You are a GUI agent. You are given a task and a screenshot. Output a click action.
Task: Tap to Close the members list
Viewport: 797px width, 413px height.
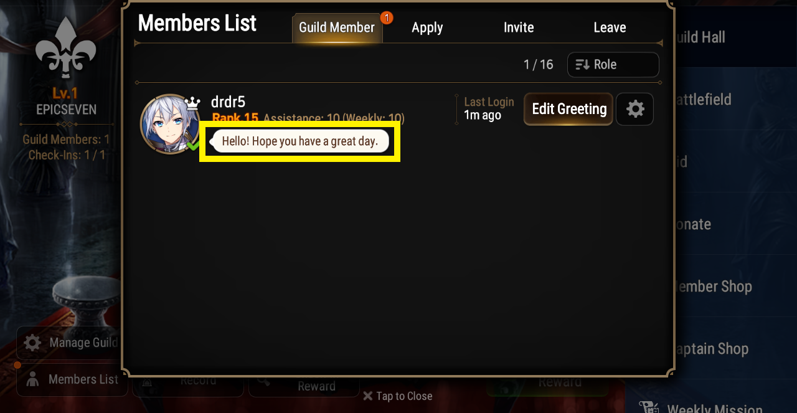click(x=397, y=396)
